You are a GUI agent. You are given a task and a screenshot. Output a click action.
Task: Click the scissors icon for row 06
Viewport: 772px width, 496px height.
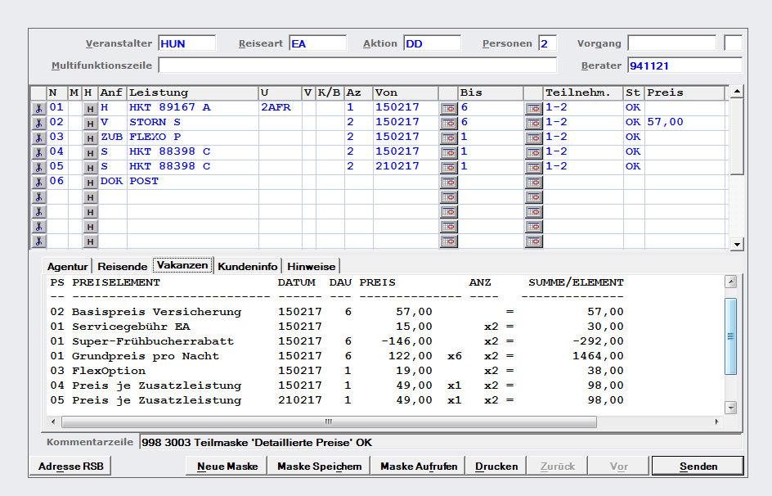coord(38,182)
